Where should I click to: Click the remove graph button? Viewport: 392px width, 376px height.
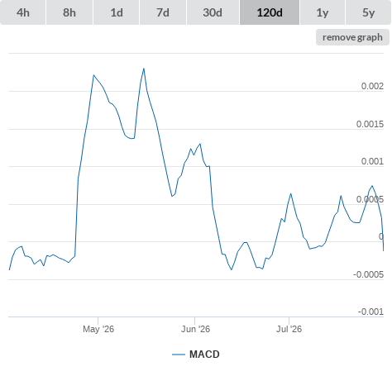point(352,37)
